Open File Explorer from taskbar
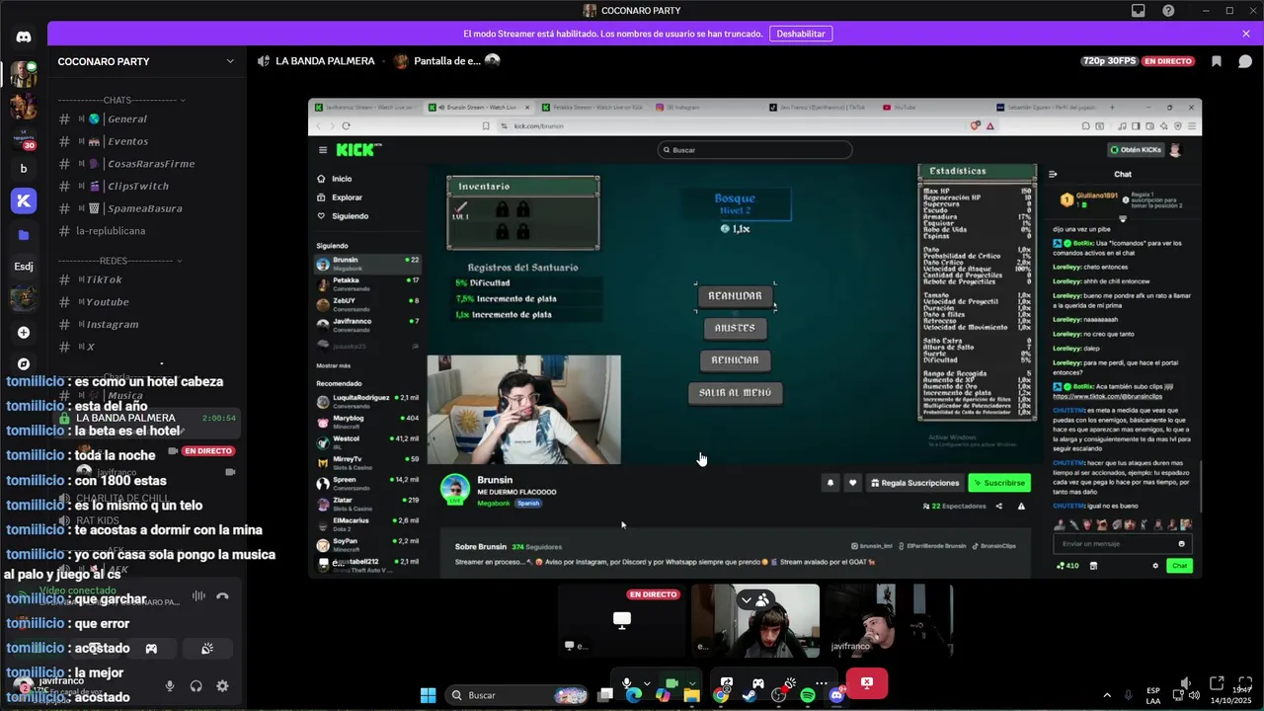This screenshot has width=1264, height=711. (x=692, y=695)
